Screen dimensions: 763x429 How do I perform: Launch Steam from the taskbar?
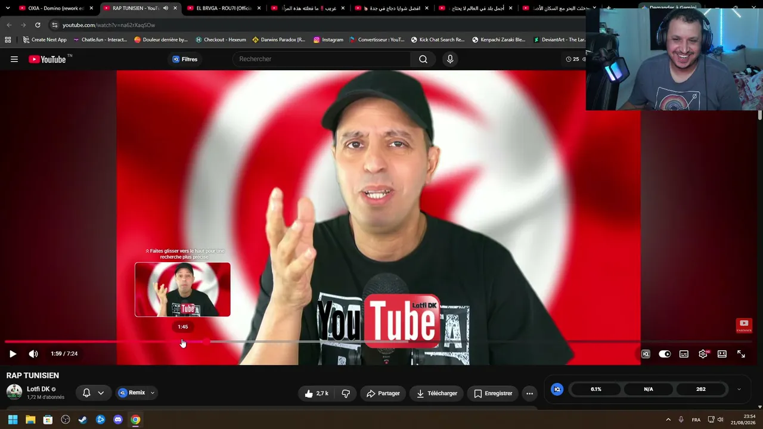coord(83,419)
